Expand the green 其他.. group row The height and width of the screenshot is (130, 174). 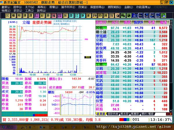pyautogui.click(x=101, y=28)
